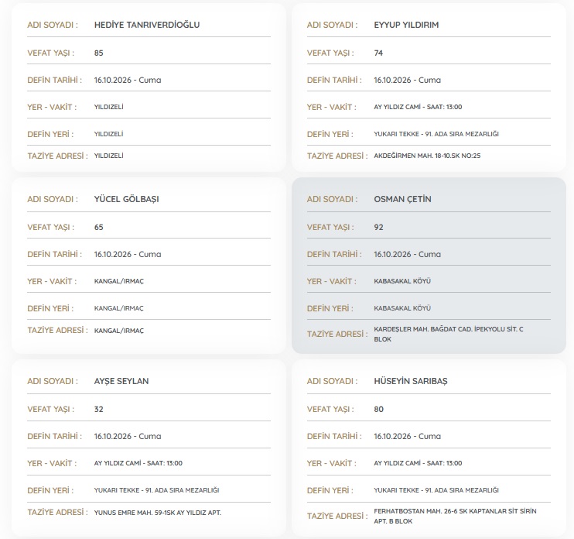Click address KARDEŞLER MAH. BAĞDAT CAD.
The image size is (574, 539).
point(449,335)
